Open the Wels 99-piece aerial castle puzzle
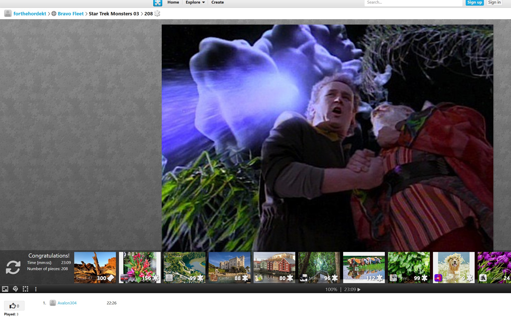The width and height of the screenshot is (511, 321). (184, 267)
